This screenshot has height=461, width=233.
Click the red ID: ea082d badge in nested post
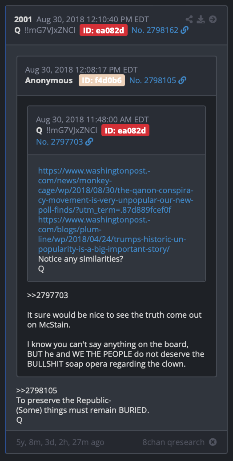[x=125, y=130]
